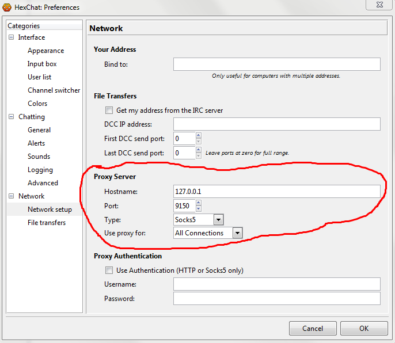Select Appearance in the categories list

coord(45,51)
